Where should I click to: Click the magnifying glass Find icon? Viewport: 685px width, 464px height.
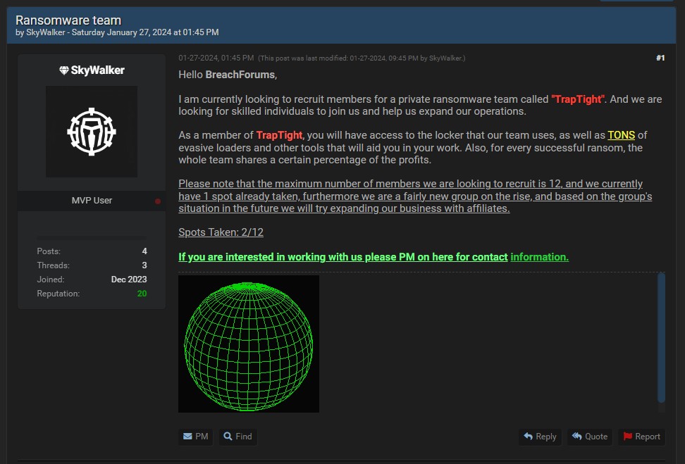(228, 437)
